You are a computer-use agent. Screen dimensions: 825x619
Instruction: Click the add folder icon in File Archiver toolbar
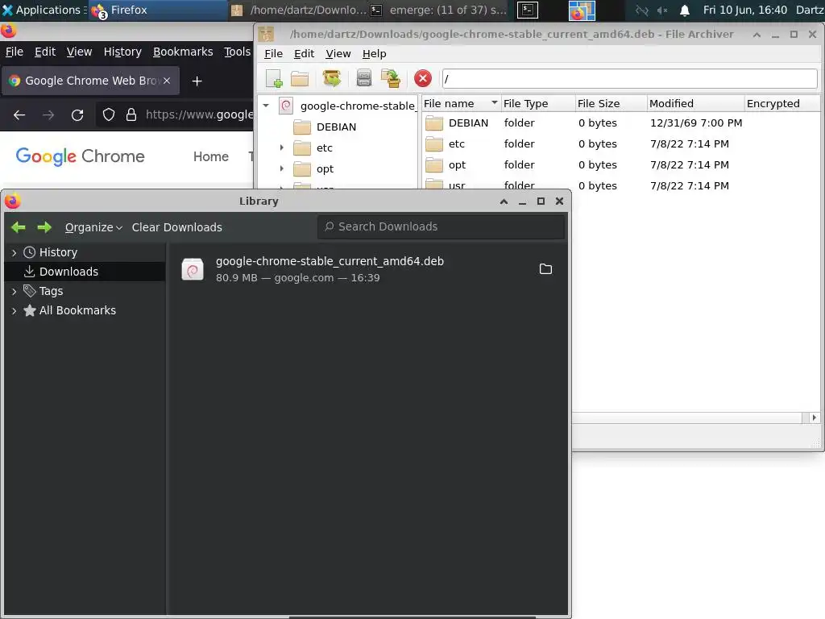391,79
